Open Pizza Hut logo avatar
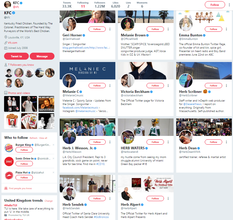The image size is (233, 220). (9, 175)
